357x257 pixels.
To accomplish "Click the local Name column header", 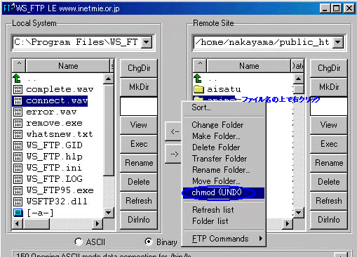I will pyautogui.click(x=68, y=66).
